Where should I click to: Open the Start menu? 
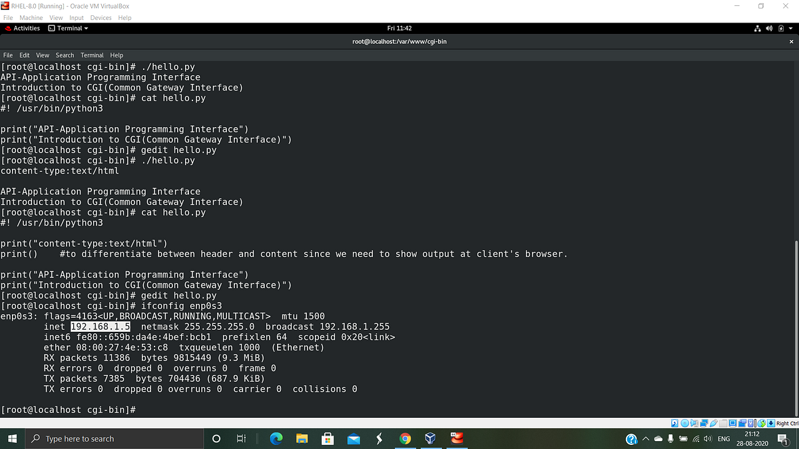(x=13, y=438)
